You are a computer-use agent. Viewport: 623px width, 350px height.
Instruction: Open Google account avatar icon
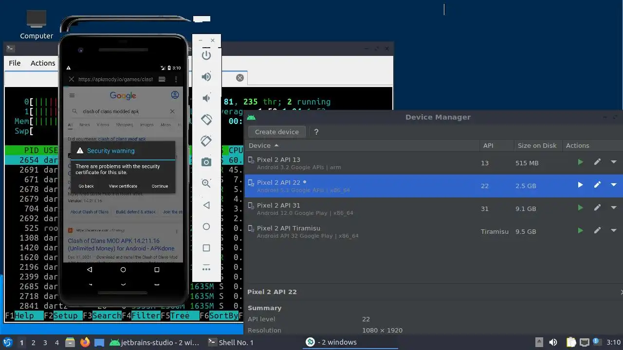tap(175, 95)
